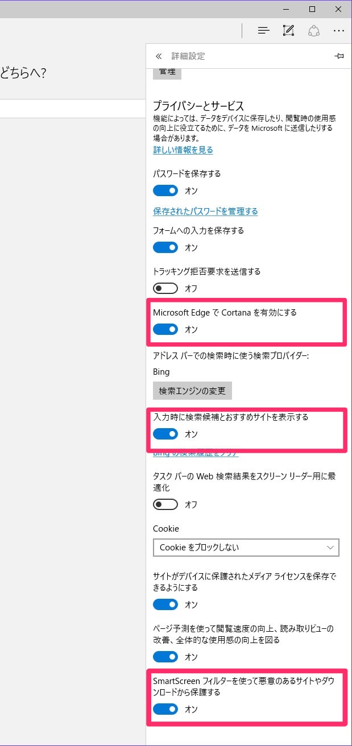Screen dimensions: 352x746
Task: Minimize the Edge window
Action: (286, 9)
